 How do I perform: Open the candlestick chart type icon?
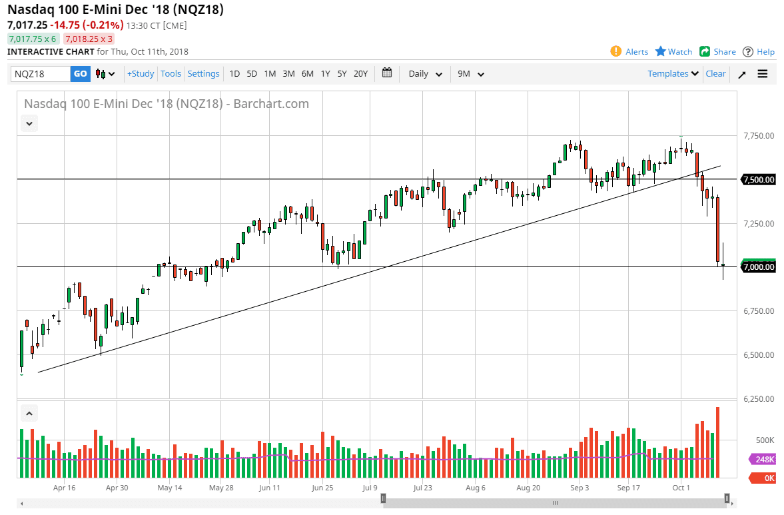100,73
